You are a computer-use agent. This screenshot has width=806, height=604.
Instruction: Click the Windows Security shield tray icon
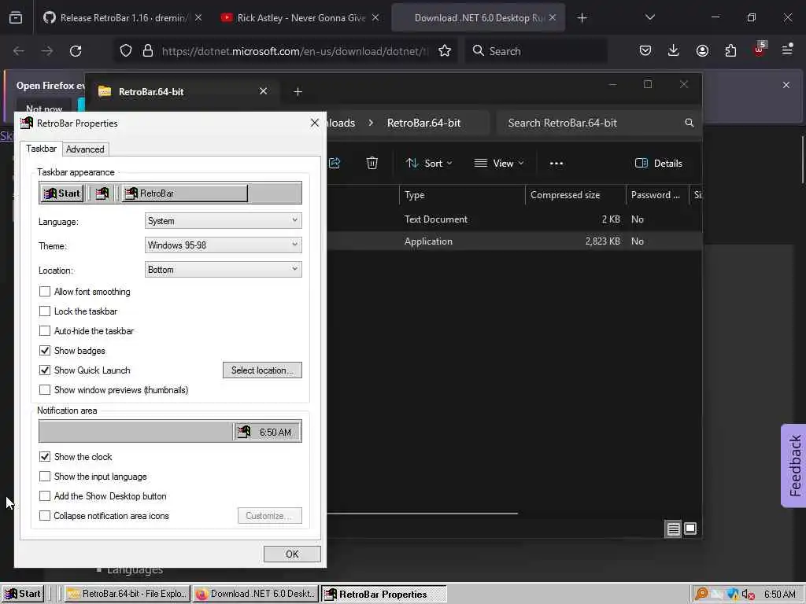(733, 595)
